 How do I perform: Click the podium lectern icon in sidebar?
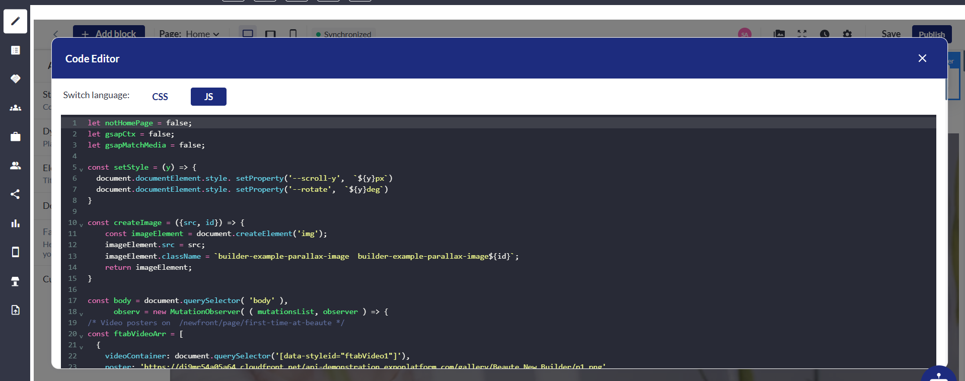tap(15, 281)
